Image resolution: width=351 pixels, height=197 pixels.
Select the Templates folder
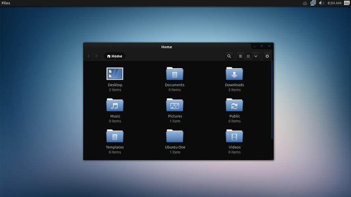(115, 136)
